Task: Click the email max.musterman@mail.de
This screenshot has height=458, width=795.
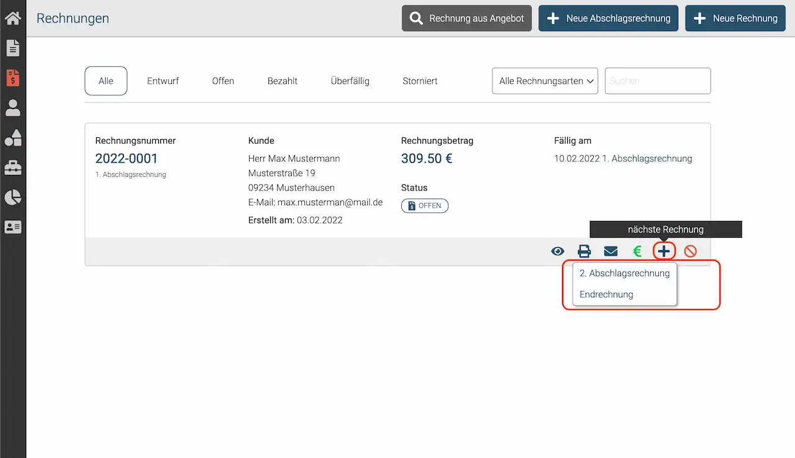Action: pos(330,202)
